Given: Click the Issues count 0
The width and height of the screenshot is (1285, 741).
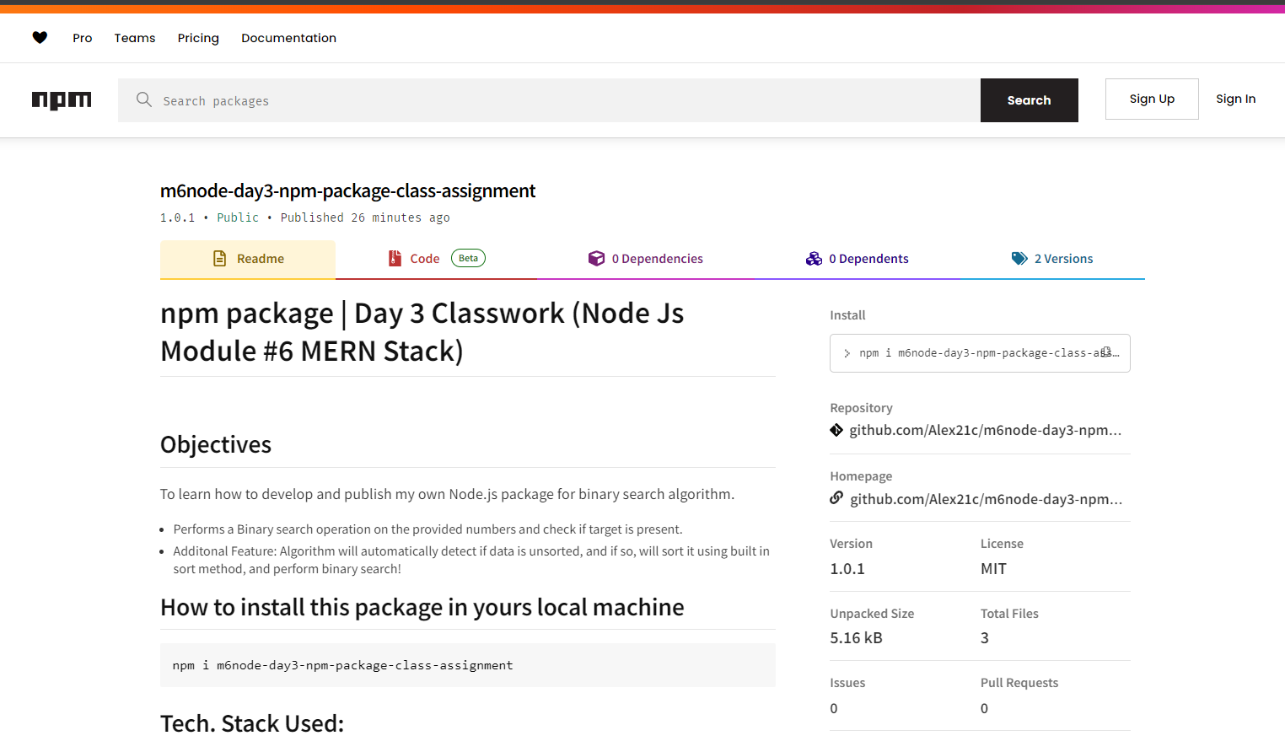Looking at the screenshot, I should [x=834, y=709].
